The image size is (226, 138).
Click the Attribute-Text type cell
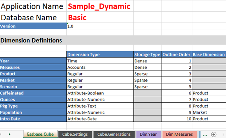click(x=100, y=106)
